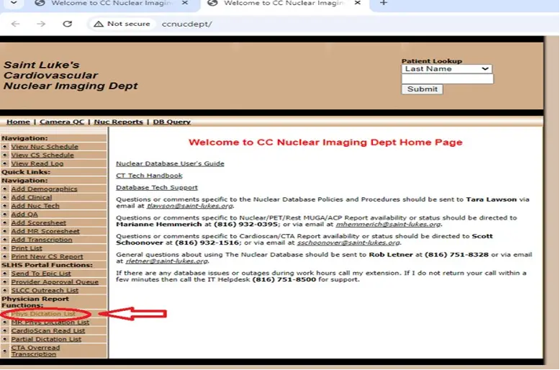Click the browser Forward arrow icon

pyautogui.click(x=41, y=24)
